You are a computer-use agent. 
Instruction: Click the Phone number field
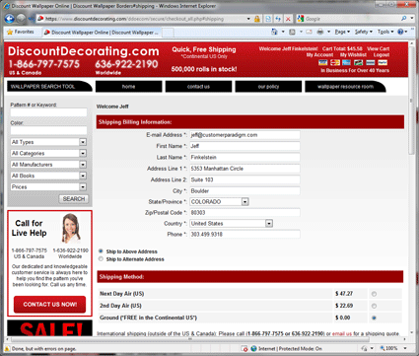pos(244,235)
